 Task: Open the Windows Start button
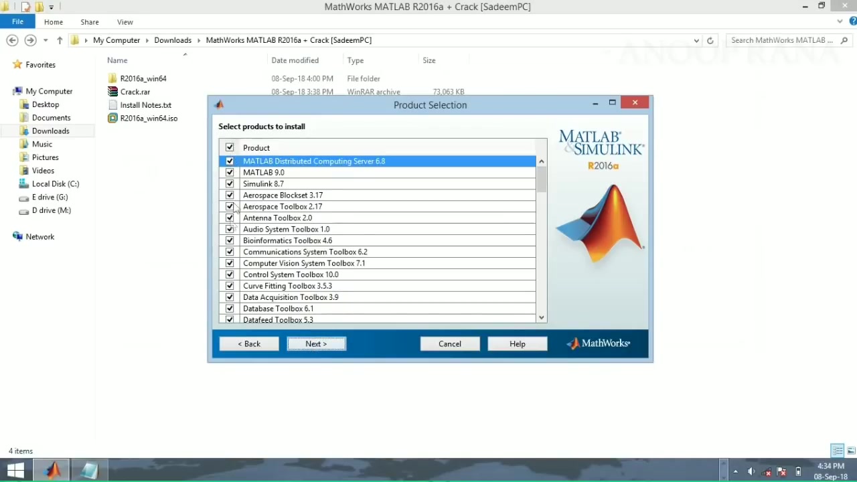(15, 471)
